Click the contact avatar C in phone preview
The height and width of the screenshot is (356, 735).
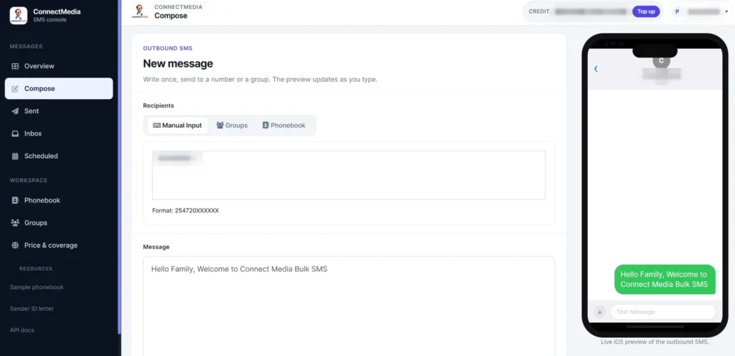click(x=661, y=60)
